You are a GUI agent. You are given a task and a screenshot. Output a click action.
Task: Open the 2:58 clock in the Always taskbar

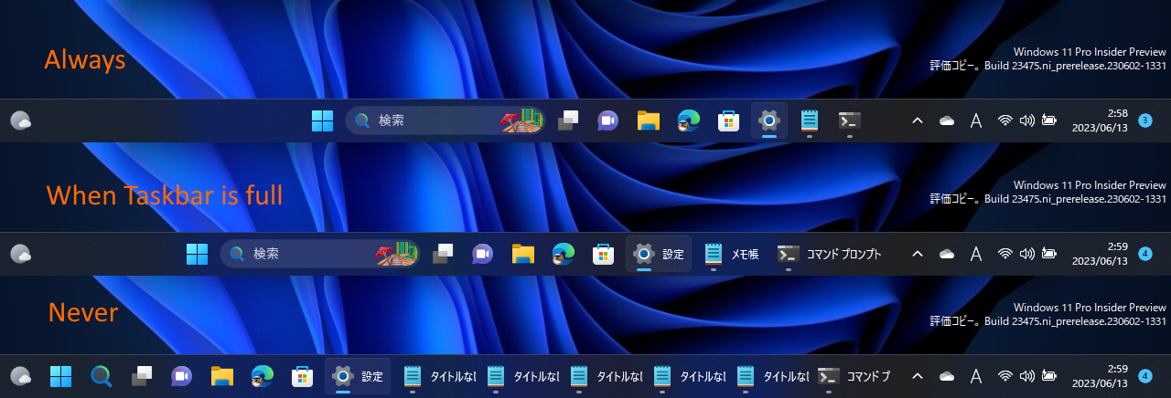click(x=1100, y=120)
